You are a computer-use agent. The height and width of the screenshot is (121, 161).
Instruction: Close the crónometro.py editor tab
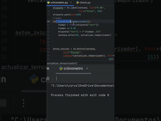(x=71, y=3)
